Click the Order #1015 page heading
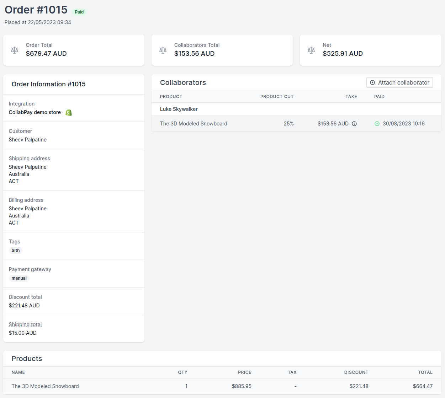This screenshot has width=445, height=398. tap(36, 10)
